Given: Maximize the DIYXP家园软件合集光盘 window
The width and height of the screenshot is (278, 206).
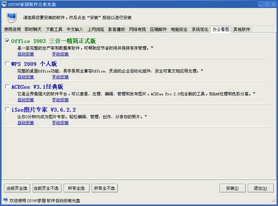Looking at the screenshot, I should pos(267,4).
